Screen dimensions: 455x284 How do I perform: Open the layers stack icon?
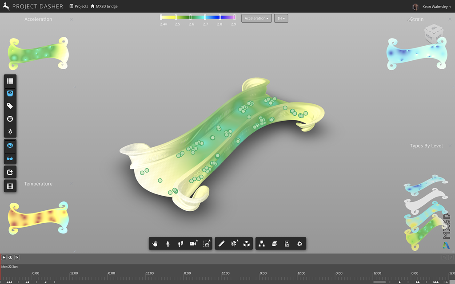pyautogui.click(x=275, y=244)
